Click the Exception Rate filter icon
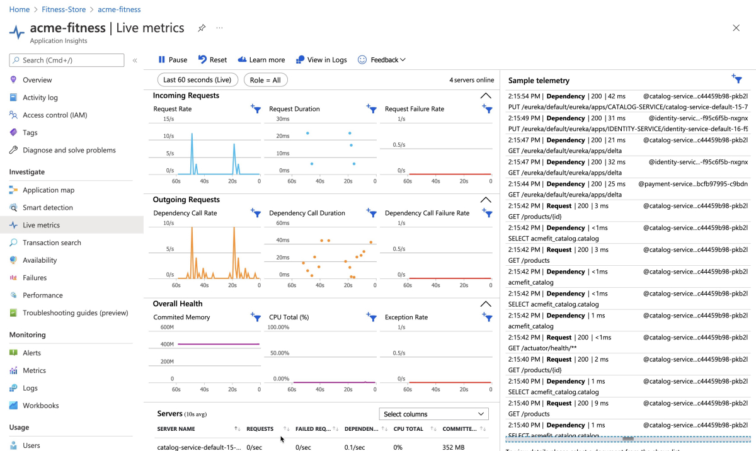This screenshot has height=451, width=756. tap(487, 317)
